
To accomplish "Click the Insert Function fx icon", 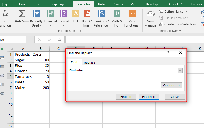I will [x=5, y=14].
